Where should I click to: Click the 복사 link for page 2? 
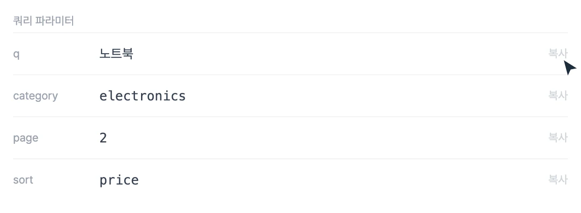click(558, 138)
